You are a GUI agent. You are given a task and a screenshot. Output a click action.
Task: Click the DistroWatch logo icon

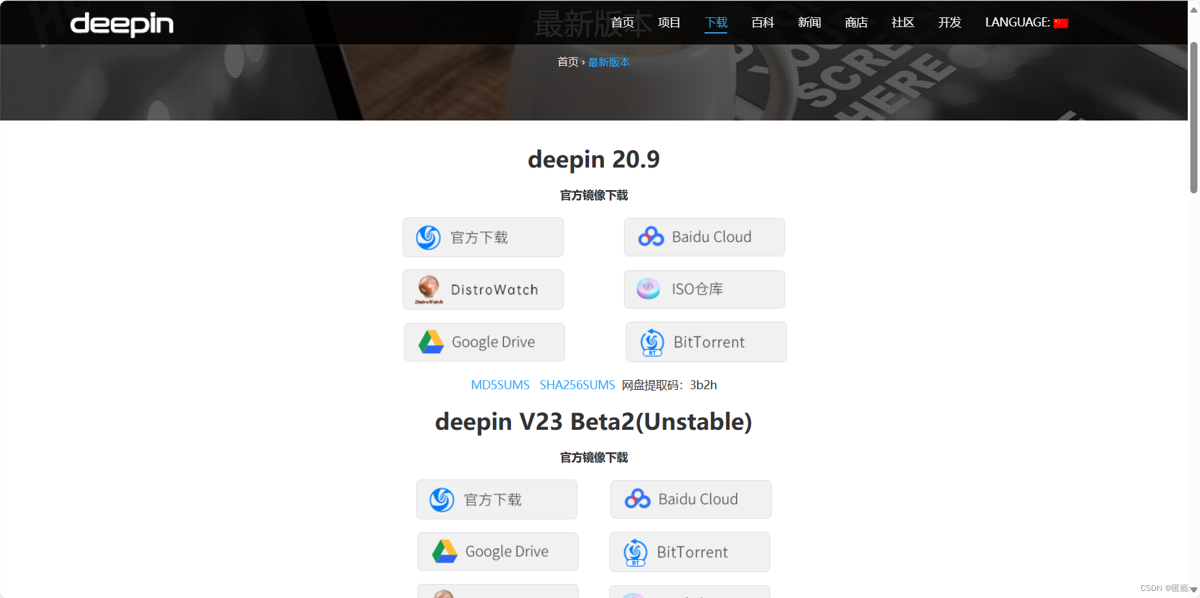click(x=429, y=289)
